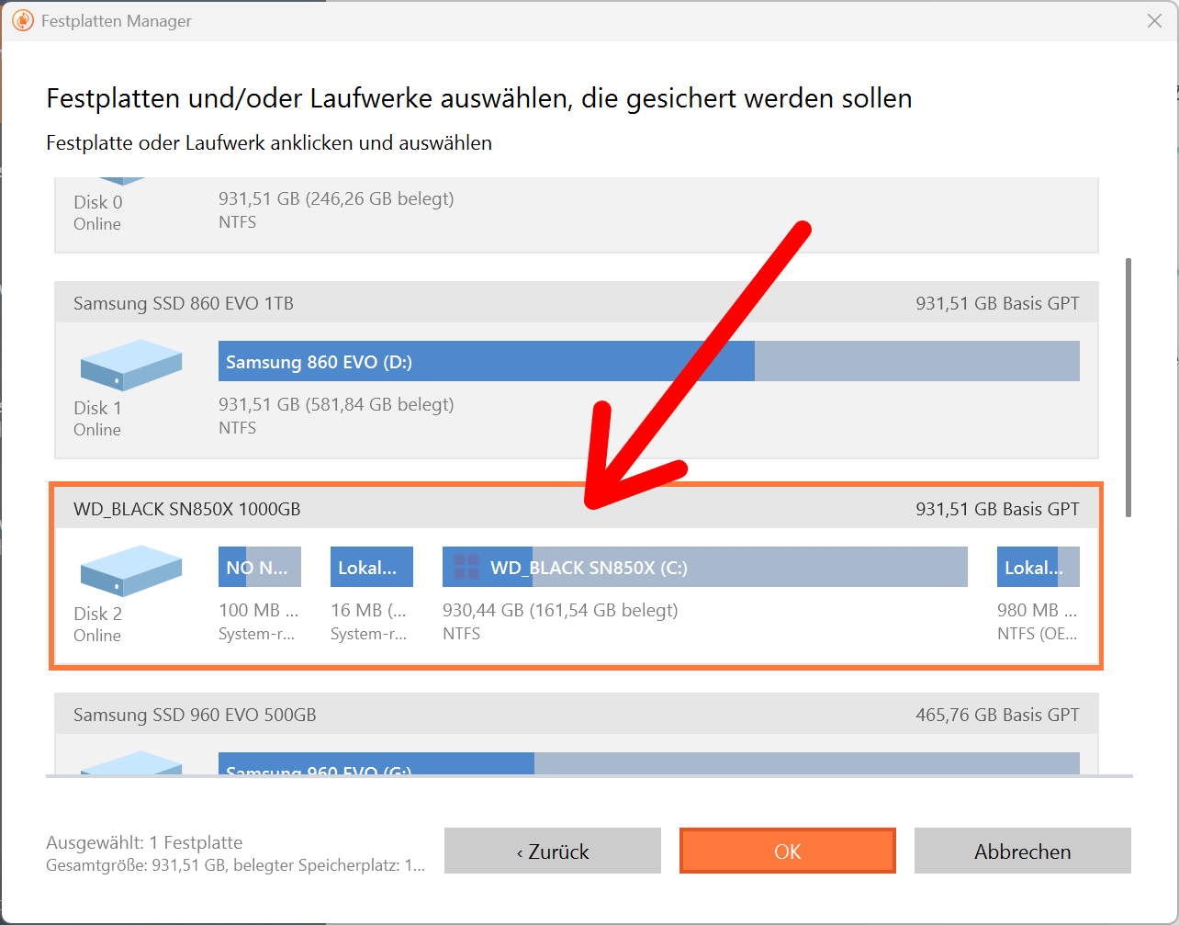Viewport: 1179px width, 925px height.
Task: Select the 980 MB Lokal... partition block
Action: (1039, 567)
